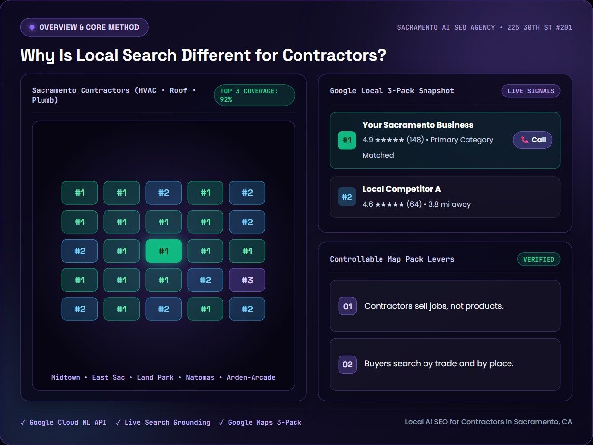This screenshot has height=445, width=593.
Task: Click the Verified badge
Action: point(539,259)
